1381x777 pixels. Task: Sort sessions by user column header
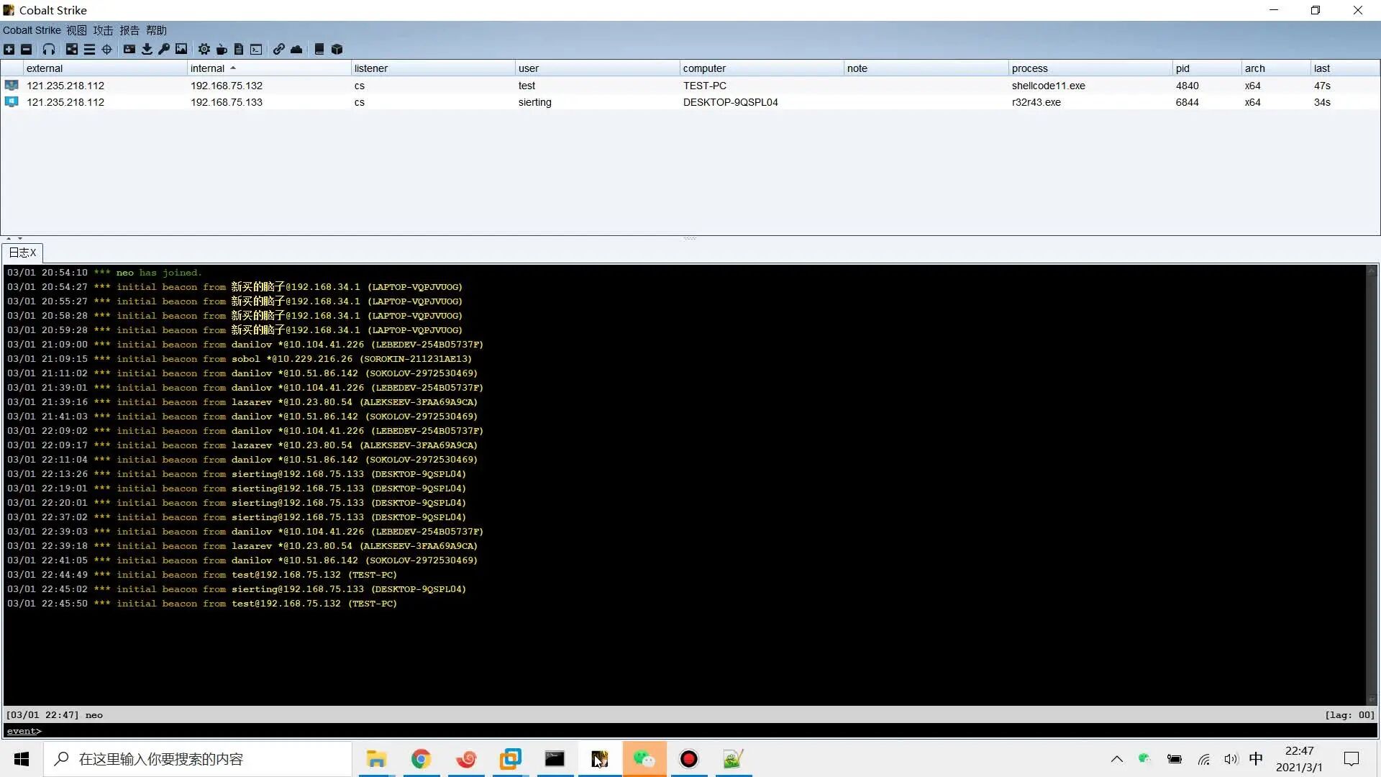pyautogui.click(x=597, y=68)
